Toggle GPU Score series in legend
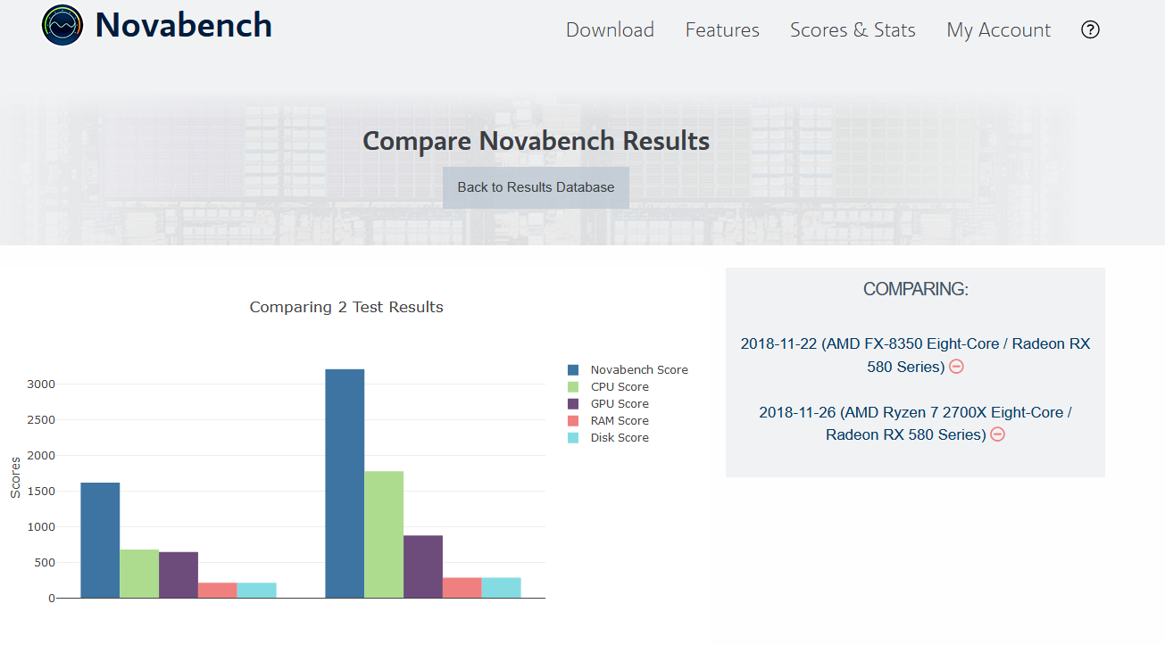The image size is (1165, 645). coord(619,404)
